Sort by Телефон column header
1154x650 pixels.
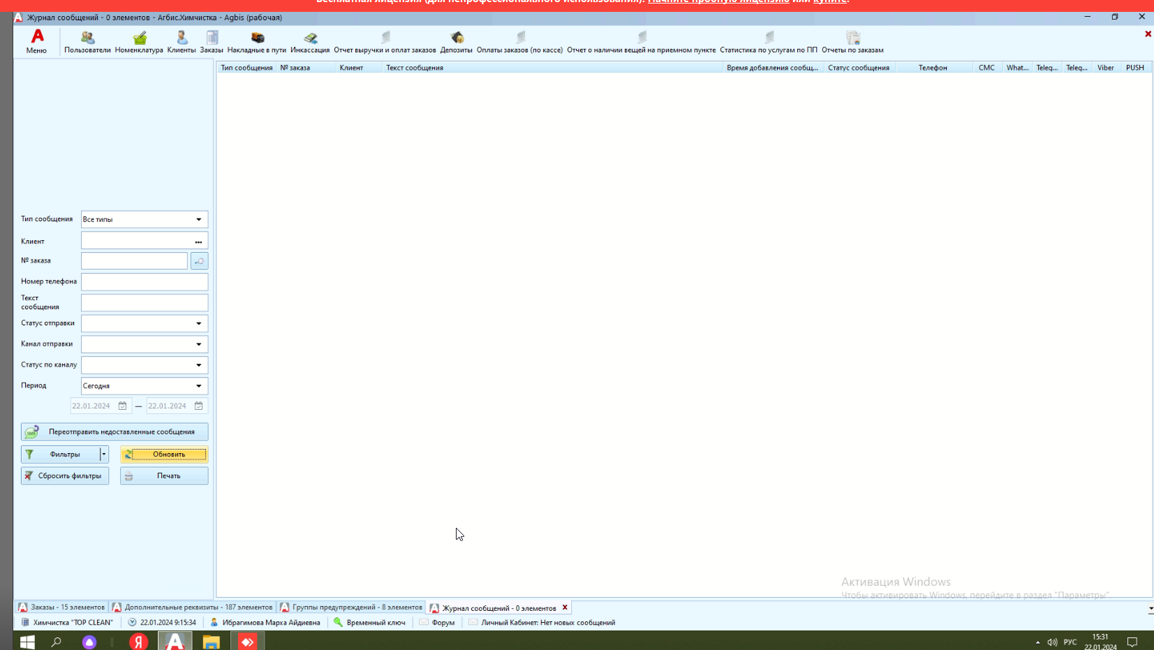pyautogui.click(x=933, y=68)
